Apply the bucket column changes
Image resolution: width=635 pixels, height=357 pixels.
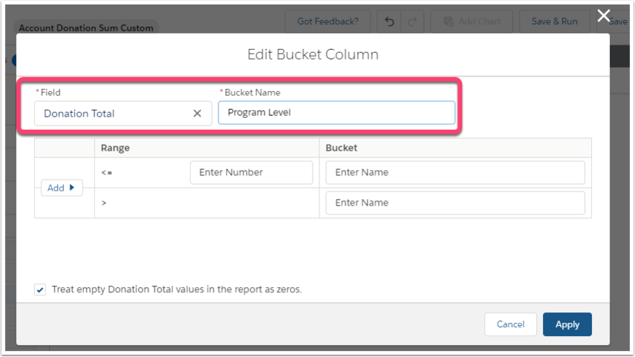click(x=567, y=324)
